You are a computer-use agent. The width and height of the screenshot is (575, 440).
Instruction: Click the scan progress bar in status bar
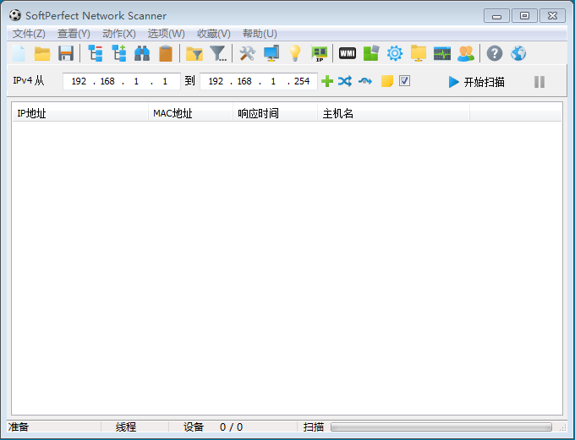pos(441,427)
